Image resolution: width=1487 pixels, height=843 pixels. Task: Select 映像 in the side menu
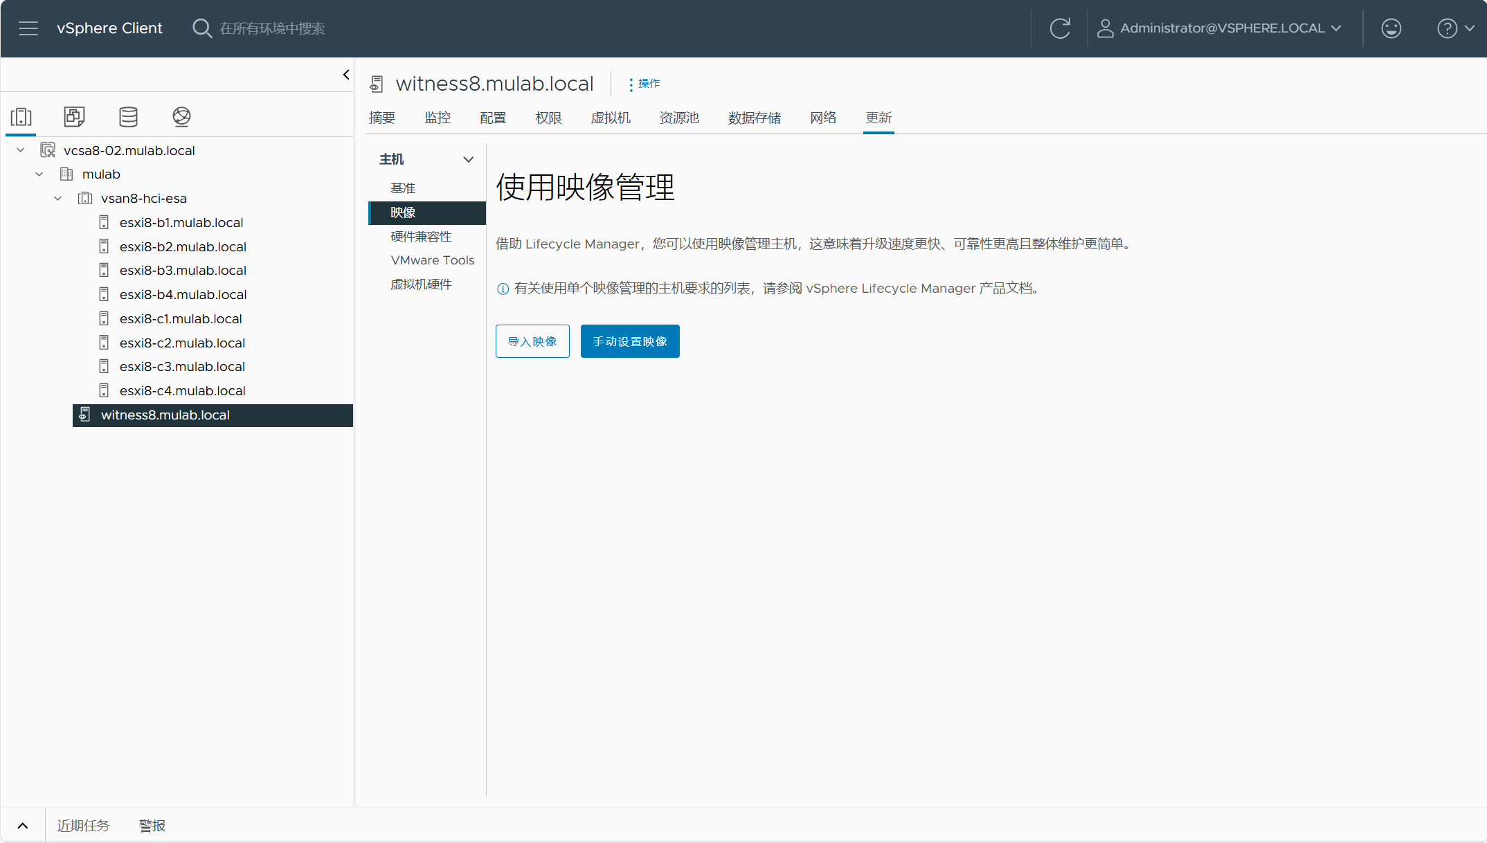pos(427,212)
